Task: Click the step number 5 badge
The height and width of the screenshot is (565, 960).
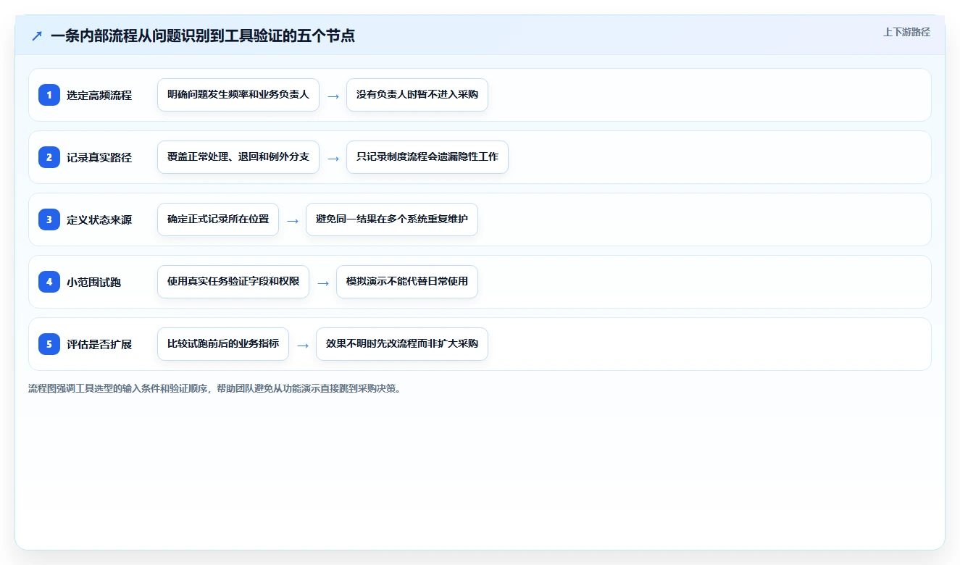Action: tap(49, 344)
